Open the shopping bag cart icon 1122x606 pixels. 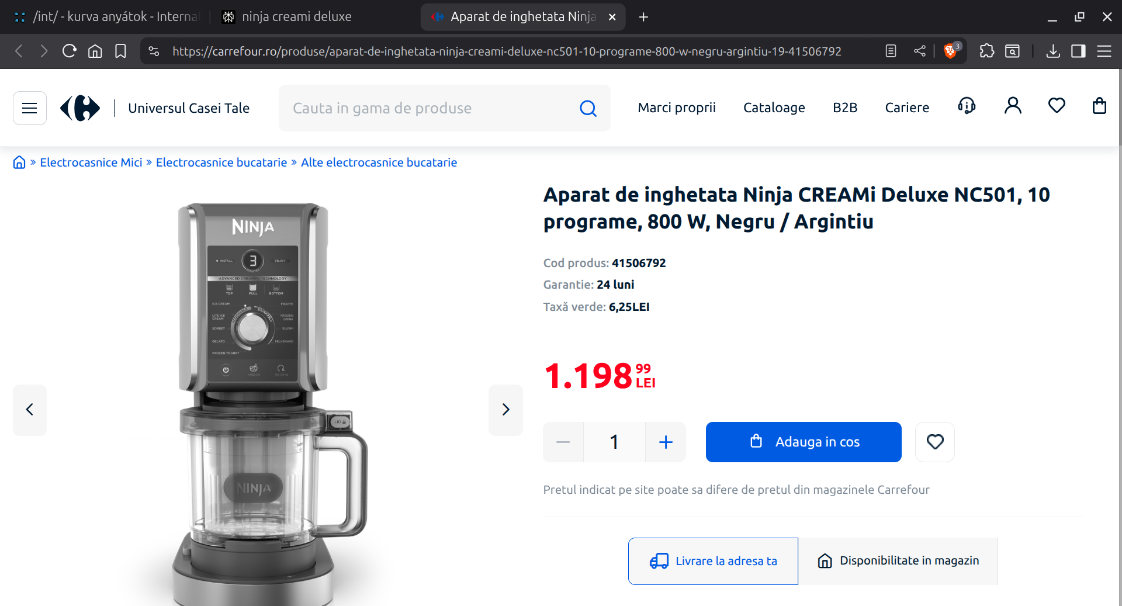[1099, 106]
